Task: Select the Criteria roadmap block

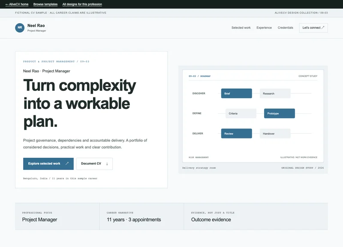Action: (241, 113)
